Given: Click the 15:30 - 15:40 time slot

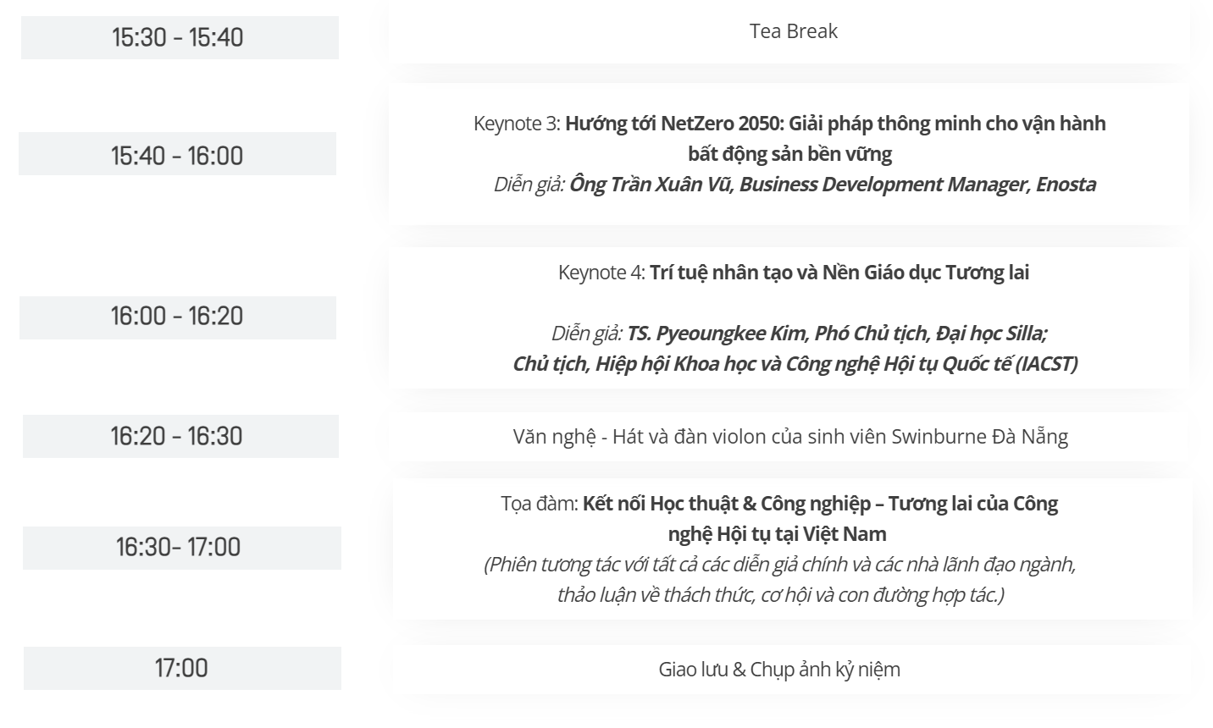Looking at the screenshot, I should click(x=178, y=37).
